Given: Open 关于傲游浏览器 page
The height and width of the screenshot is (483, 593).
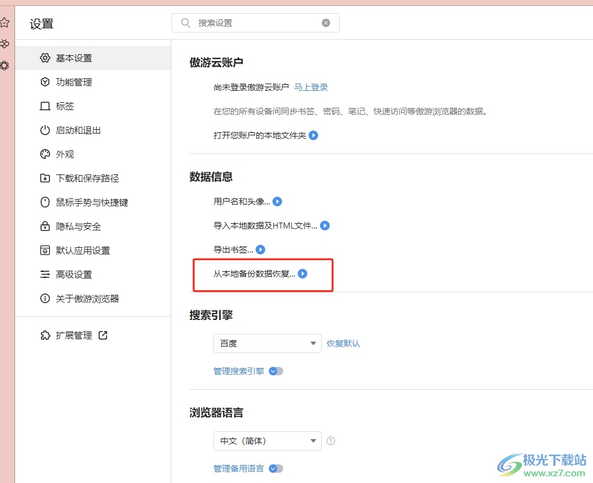Looking at the screenshot, I should click(93, 299).
